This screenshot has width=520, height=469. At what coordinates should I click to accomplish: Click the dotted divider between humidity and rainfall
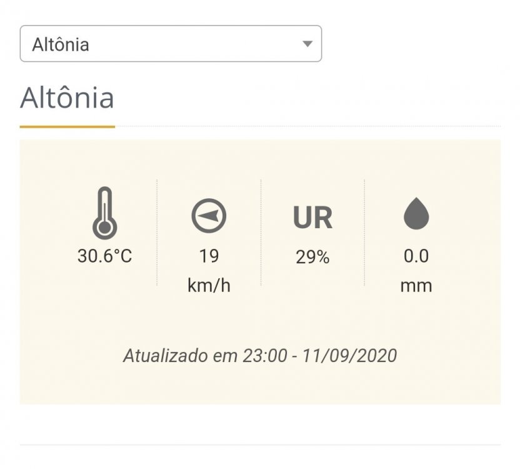(x=364, y=232)
